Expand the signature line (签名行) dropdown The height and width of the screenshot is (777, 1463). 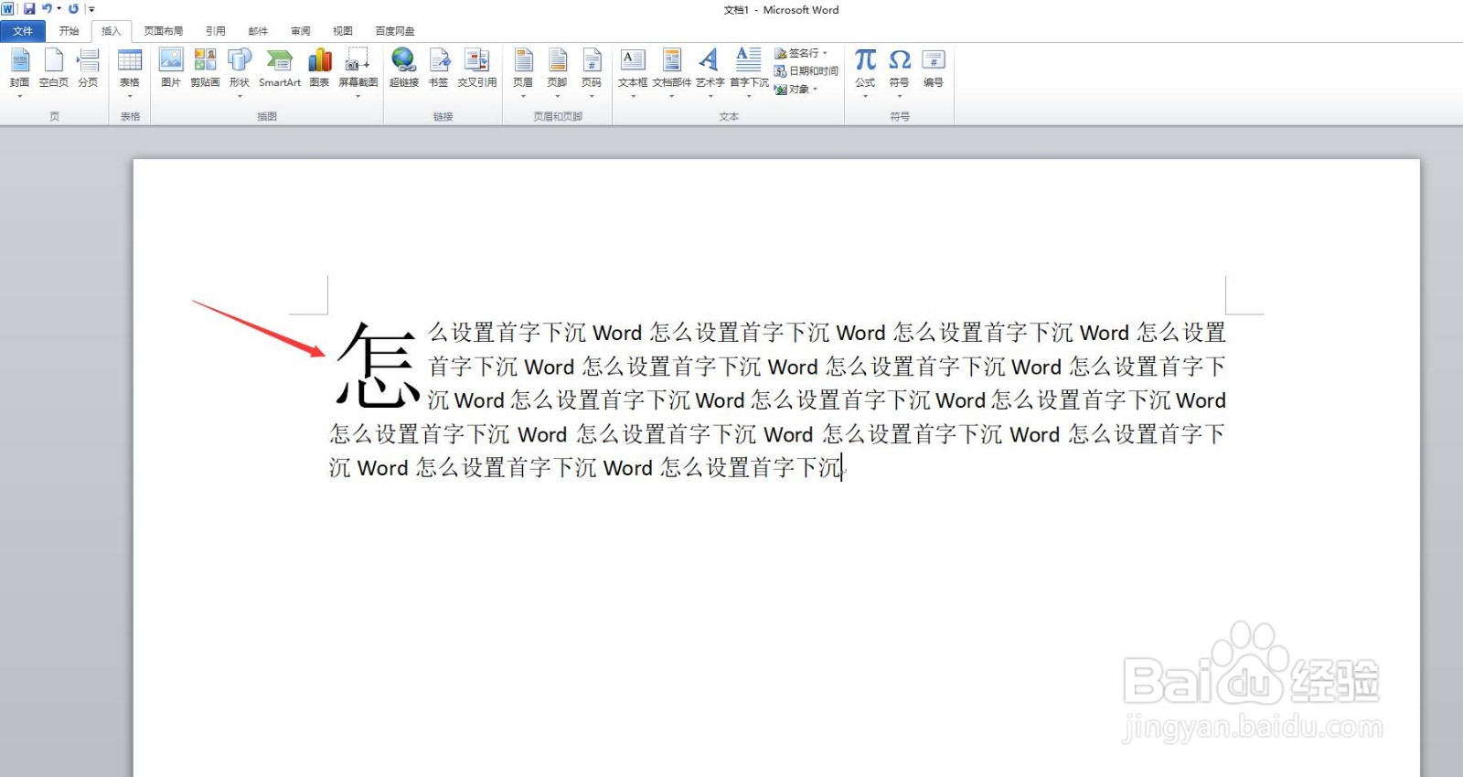click(825, 53)
